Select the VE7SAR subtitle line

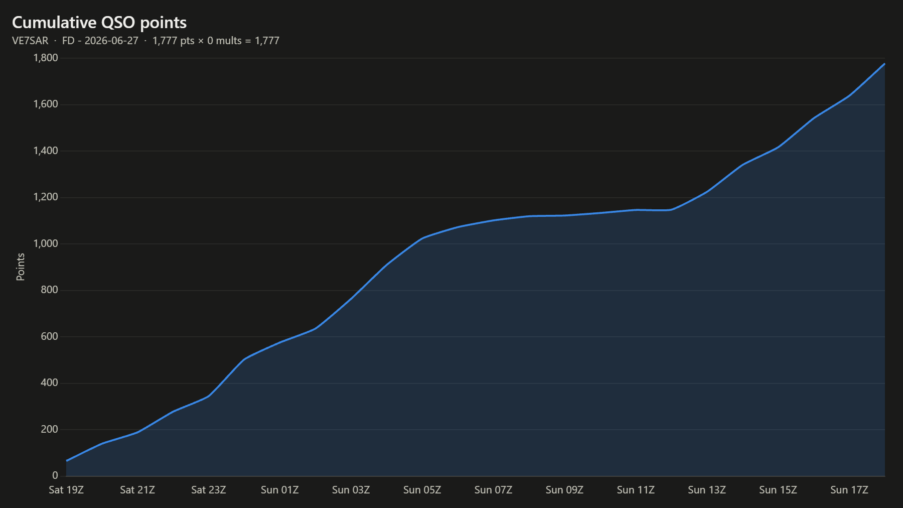(145, 41)
